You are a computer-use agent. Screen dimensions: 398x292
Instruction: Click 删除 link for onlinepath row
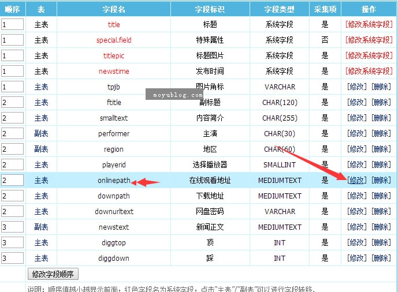click(x=381, y=180)
